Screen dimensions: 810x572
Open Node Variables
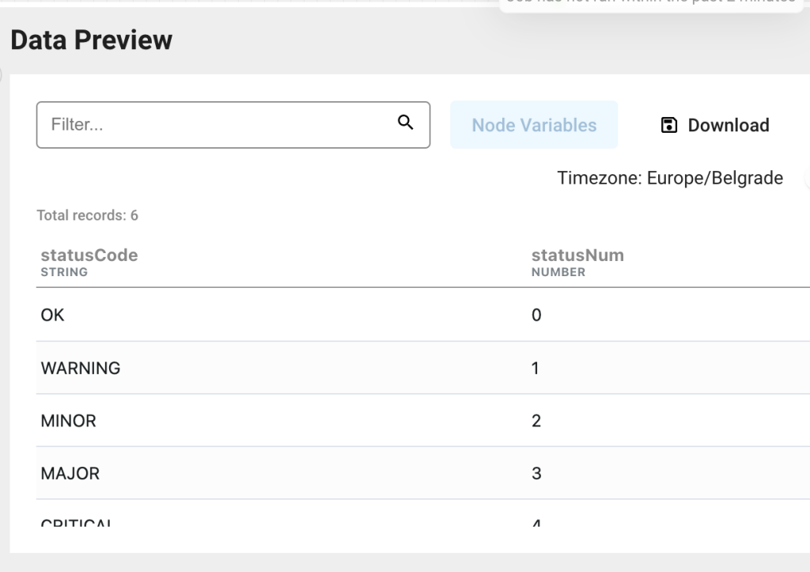pyautogui.click(x=534, y=125)
